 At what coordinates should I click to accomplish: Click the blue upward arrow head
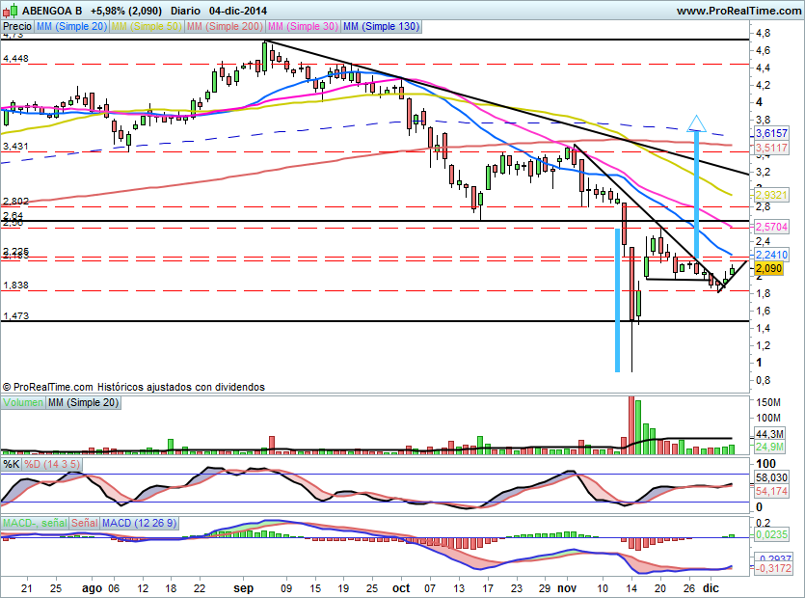(698, 122)
